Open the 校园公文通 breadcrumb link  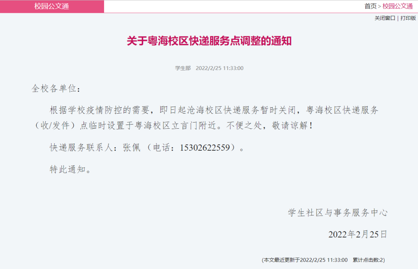(x=397, y=6)
